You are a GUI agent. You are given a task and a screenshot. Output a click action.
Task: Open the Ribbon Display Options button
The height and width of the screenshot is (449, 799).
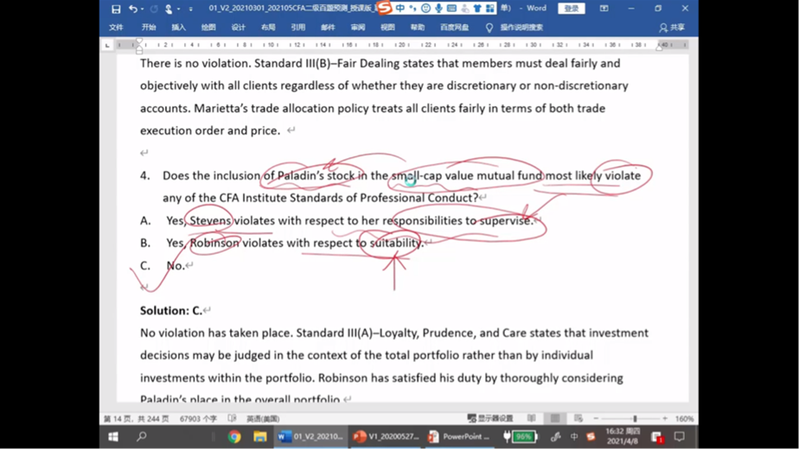(604, 9)
